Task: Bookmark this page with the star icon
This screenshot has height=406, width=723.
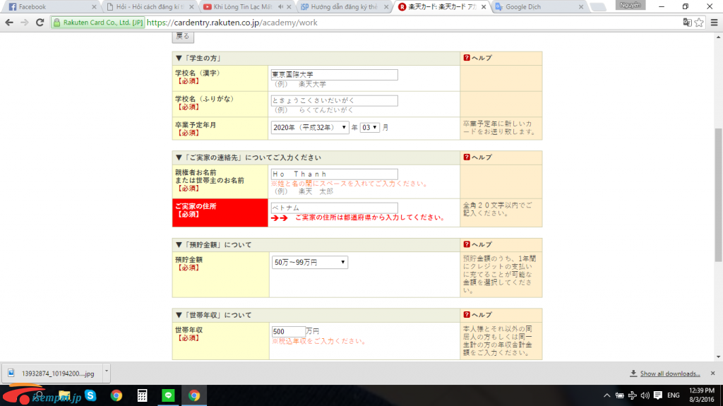Action: [x=699, y=22]
